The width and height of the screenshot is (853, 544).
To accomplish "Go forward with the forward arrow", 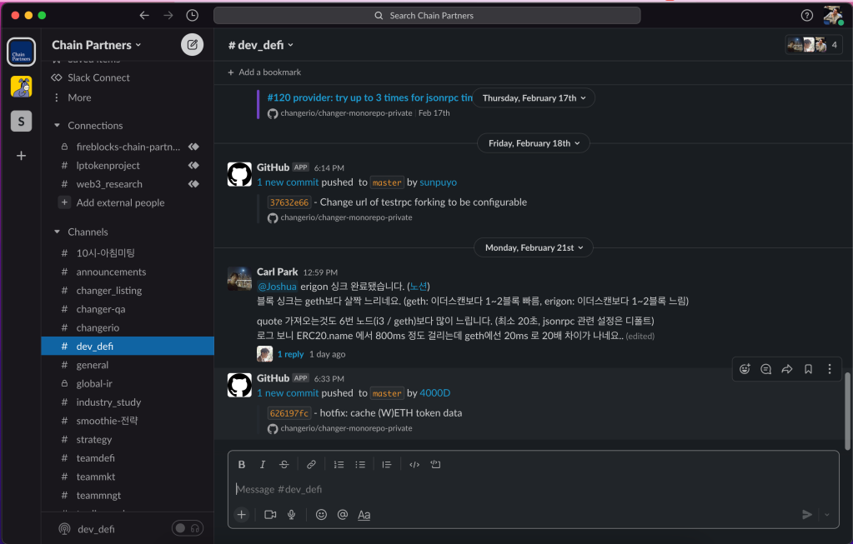I will (168, 15).
